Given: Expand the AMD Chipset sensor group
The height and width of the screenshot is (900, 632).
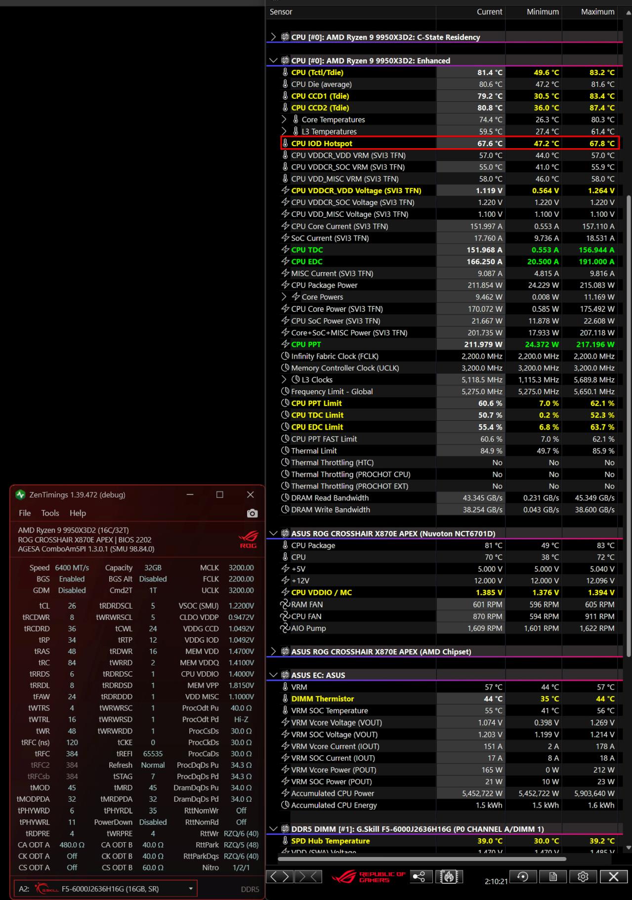Looking at the screenshot, I should point(273,652).
